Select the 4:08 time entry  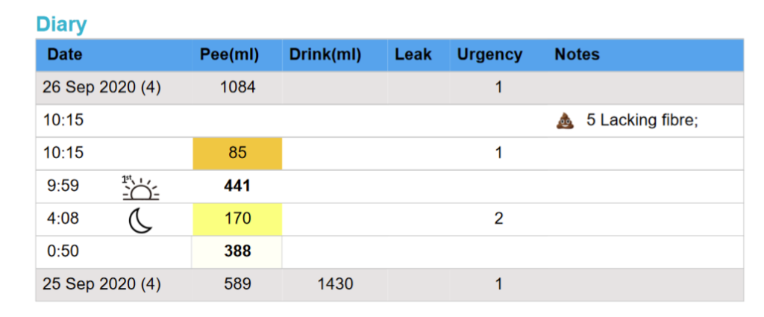pyautogui.click(x=61, y=219)
